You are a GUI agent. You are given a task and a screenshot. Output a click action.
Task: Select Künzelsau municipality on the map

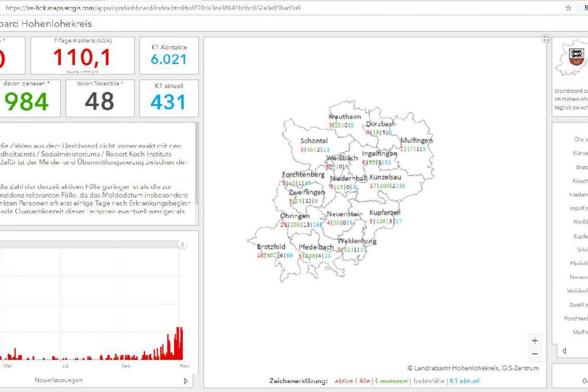point(385,177)
